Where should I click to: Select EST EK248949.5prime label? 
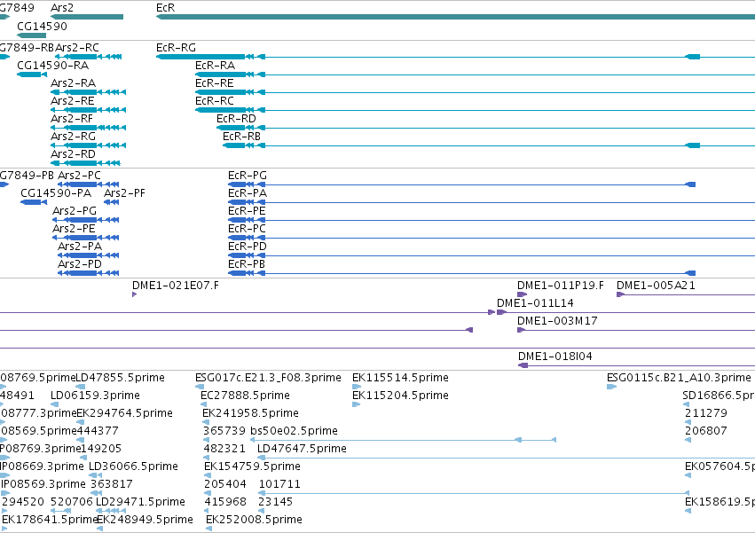[145, 520]
